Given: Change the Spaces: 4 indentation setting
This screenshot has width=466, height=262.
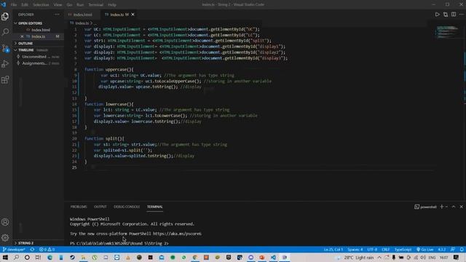Looking at the screenshot, I should tap(355, 250).
